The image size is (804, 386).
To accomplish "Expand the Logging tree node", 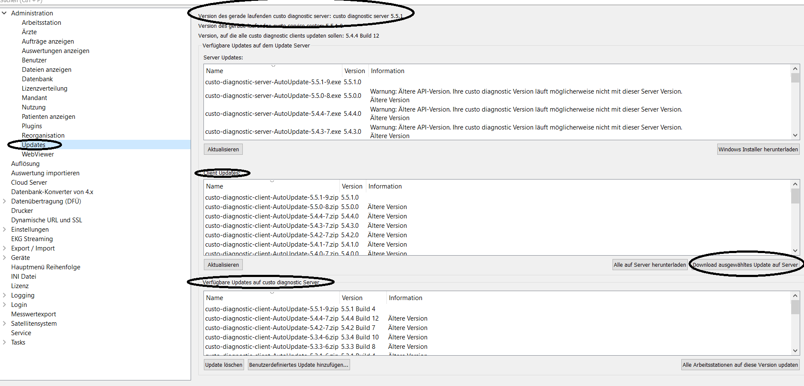I will coord(4,295).
